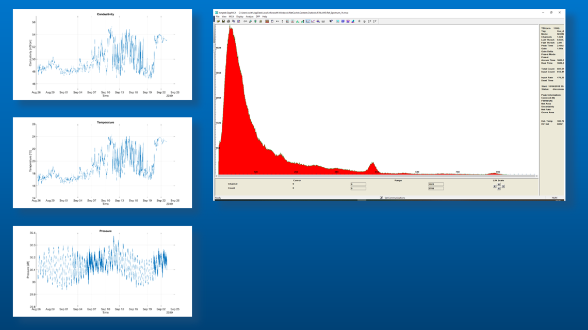Click the LLD Thresh label

(x=547, y=40)
